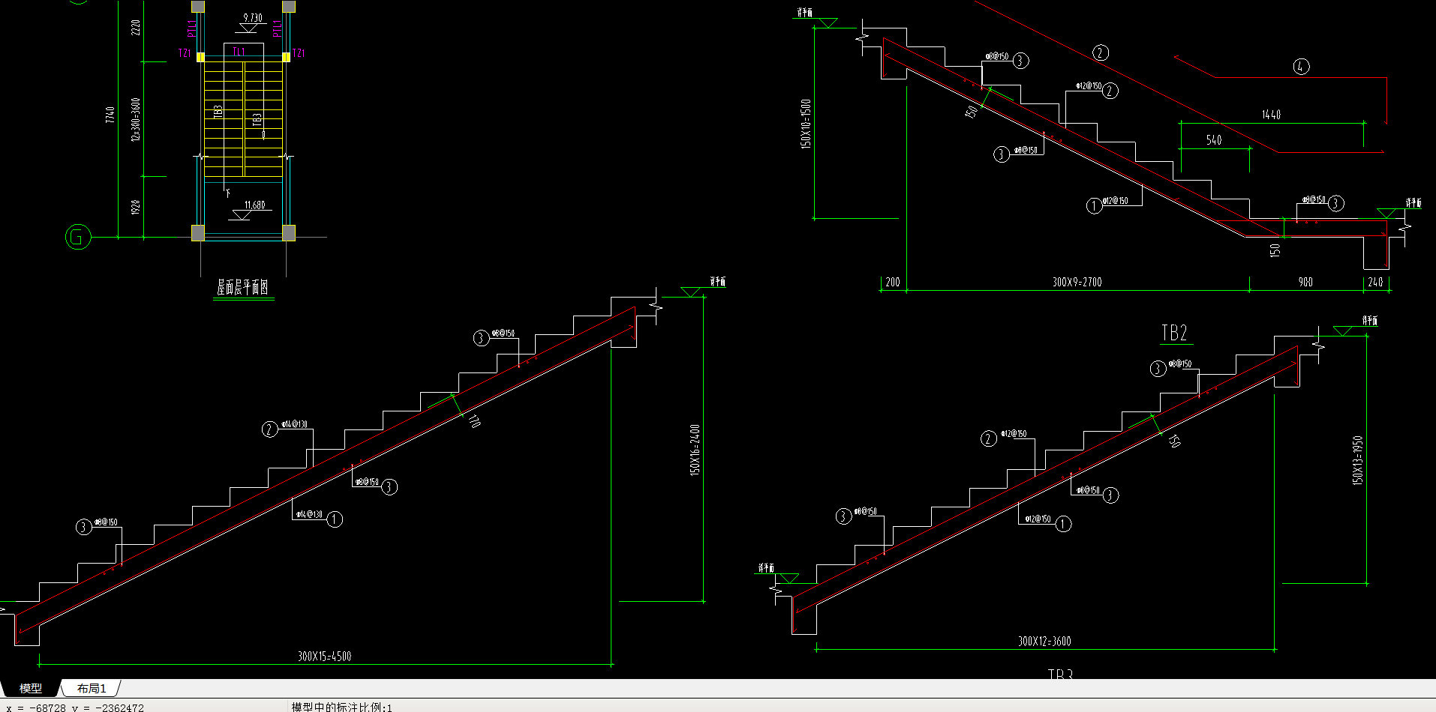Click the 900 landing dimension text
Image resolution: width=1436 pixels, height=712 pixels.
click(1305, 282)
